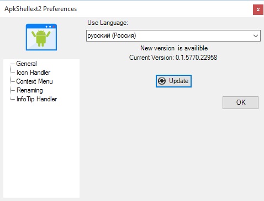Show the Renaming options
This screenshot has height=201, width=264.
pyautogui.click(x=30, y=90)
